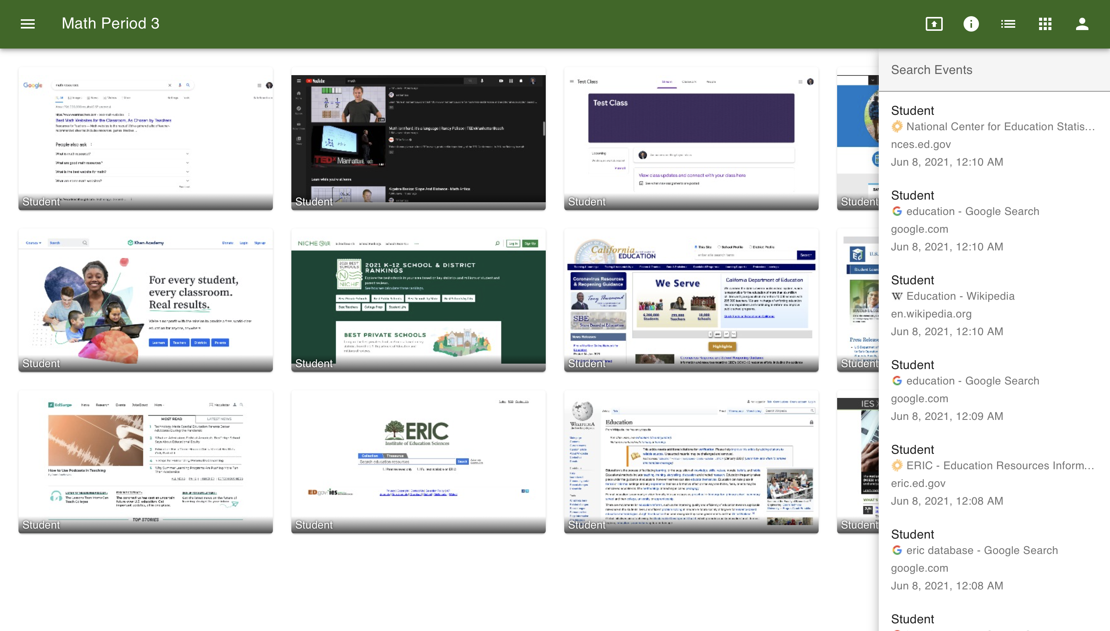Viewport: 1110px width, 631px height.
Task: Open student Test Class classroom thumbnail
Action: click(x=691, y=139)
